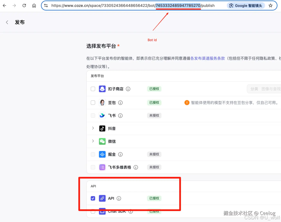This screenshot has height=222, width=281.
Task: Click 飞书 未授权 badge
Action: tap(154, 116)
